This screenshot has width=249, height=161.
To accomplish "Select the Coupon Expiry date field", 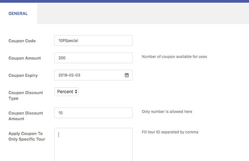I will pyautogui.click(x=89, y=75).
